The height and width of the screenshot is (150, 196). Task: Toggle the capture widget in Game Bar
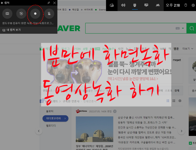coord(135,5)
